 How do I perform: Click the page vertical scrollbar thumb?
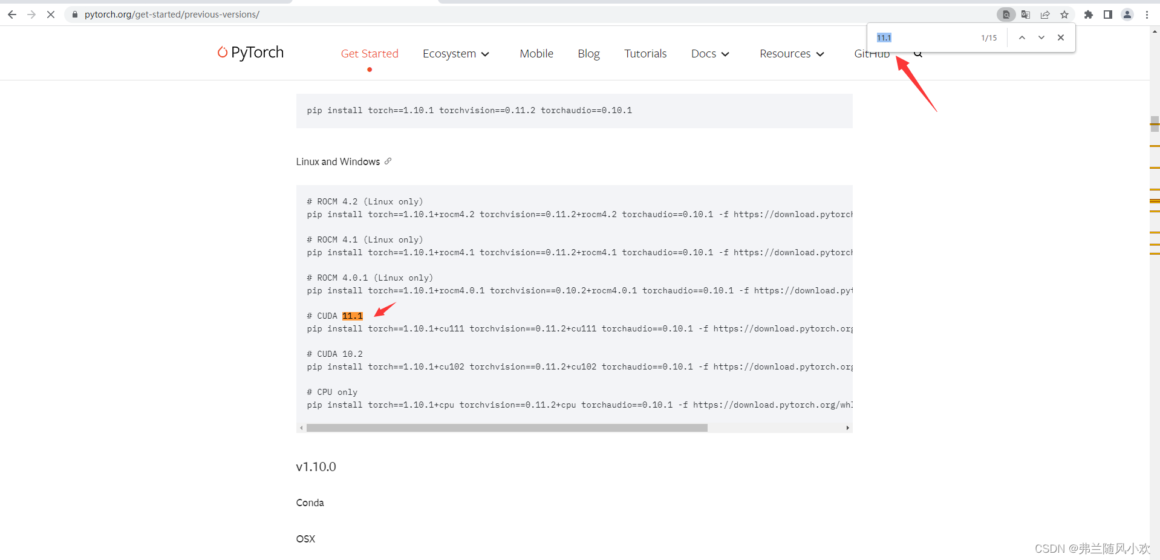tap(1155, 123)
